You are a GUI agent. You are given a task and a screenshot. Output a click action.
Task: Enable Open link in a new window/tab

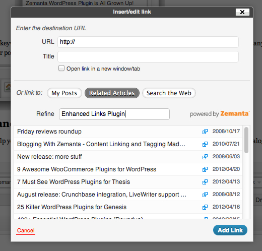coord(61,68)
